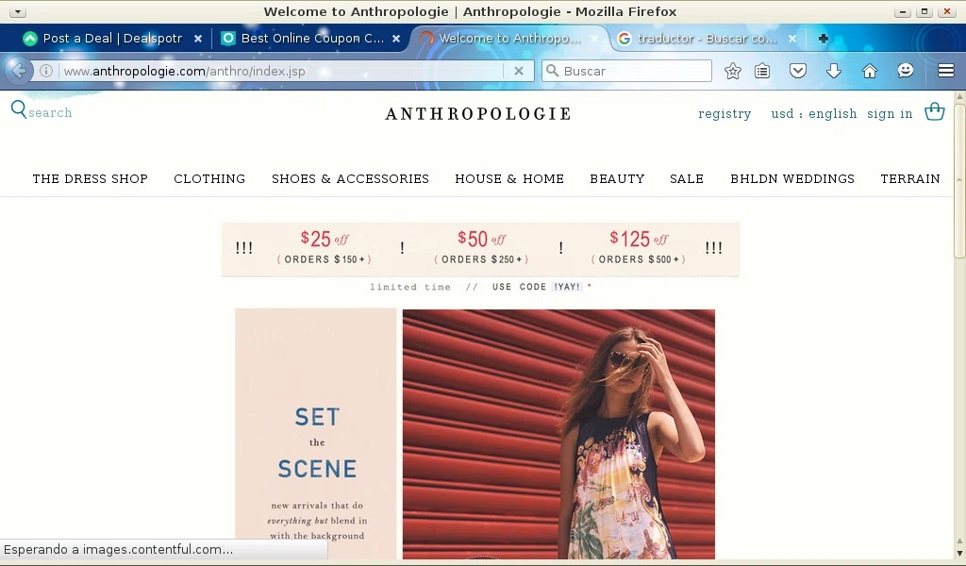Open the downloads arrow icon
Image resolution: width=966 pixels, height=566 pixels.
834,71
